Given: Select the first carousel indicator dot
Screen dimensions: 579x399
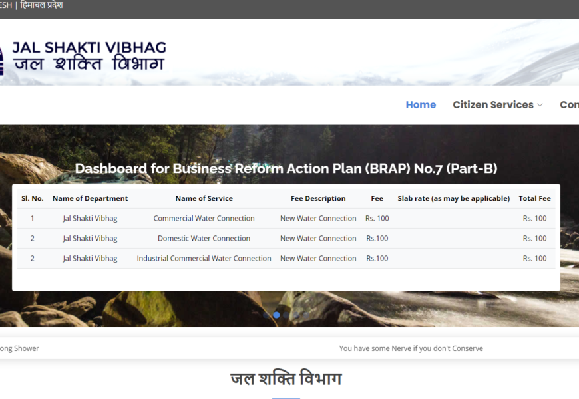Looking at the screenshot, I should (x=266, y=315).
